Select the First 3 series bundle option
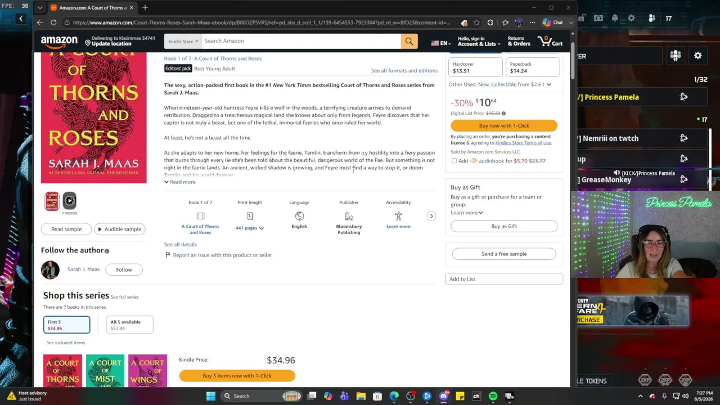This screenshot has width=720, height=405. (x=66, y=325)
